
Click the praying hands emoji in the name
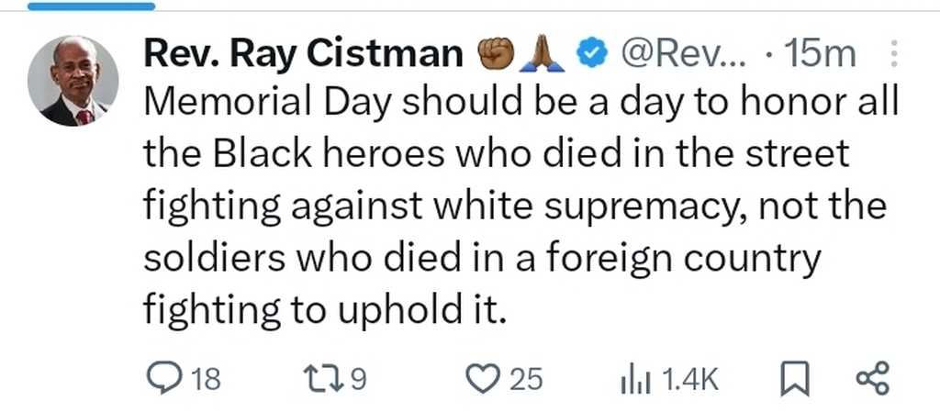coord(542,55)
